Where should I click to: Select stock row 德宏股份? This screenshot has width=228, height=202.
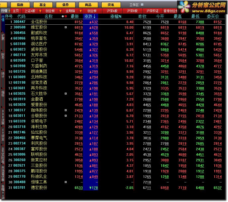(x=115, y=188)
